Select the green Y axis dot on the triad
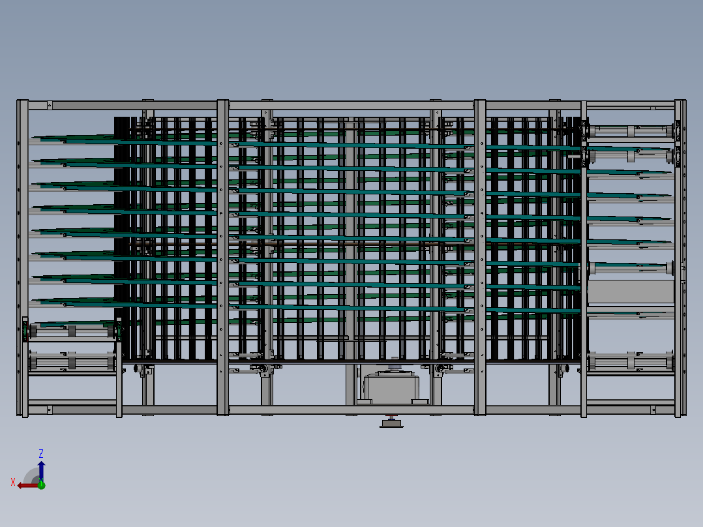This screenshot has height=527, width=703. click(41, 485)
